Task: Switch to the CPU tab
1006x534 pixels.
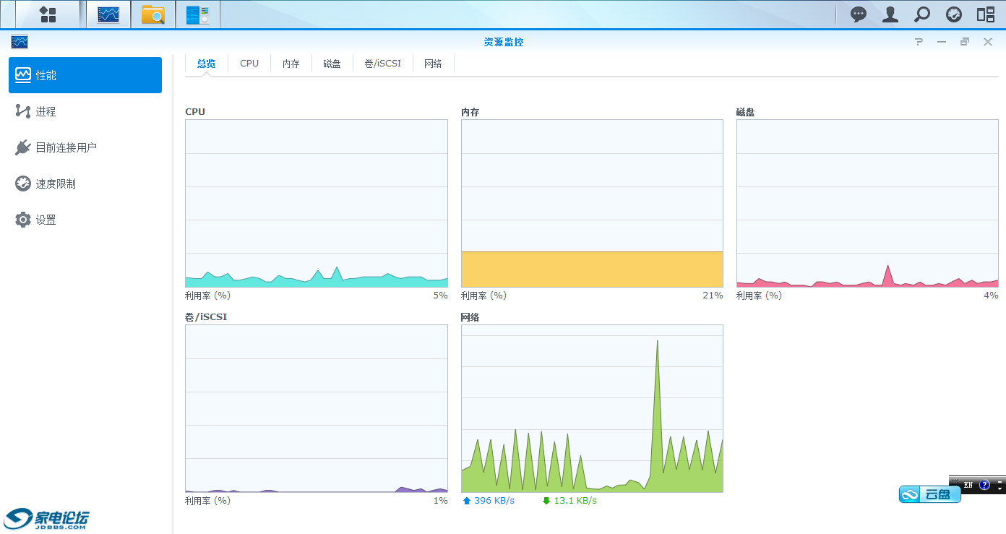Action: pos(249,64)
